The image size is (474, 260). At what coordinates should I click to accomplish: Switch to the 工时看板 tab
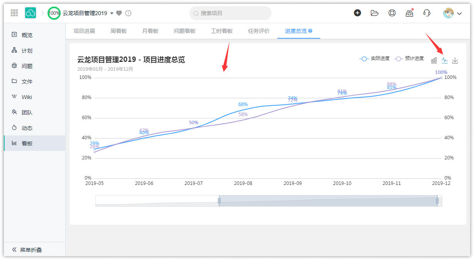(x=222, y=31)
